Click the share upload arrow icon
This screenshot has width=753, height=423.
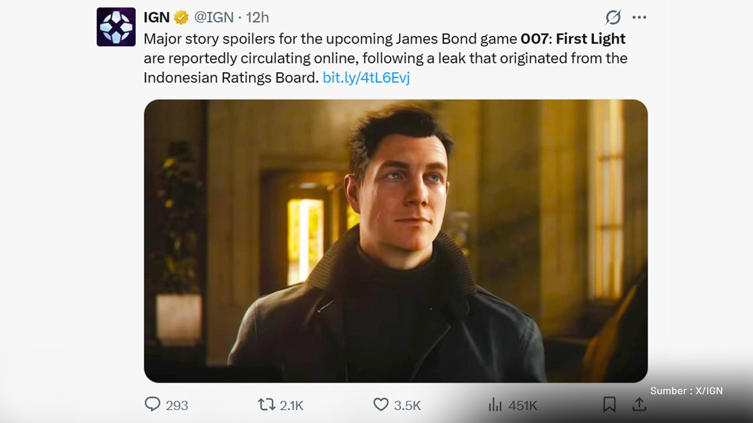(639, 404)
